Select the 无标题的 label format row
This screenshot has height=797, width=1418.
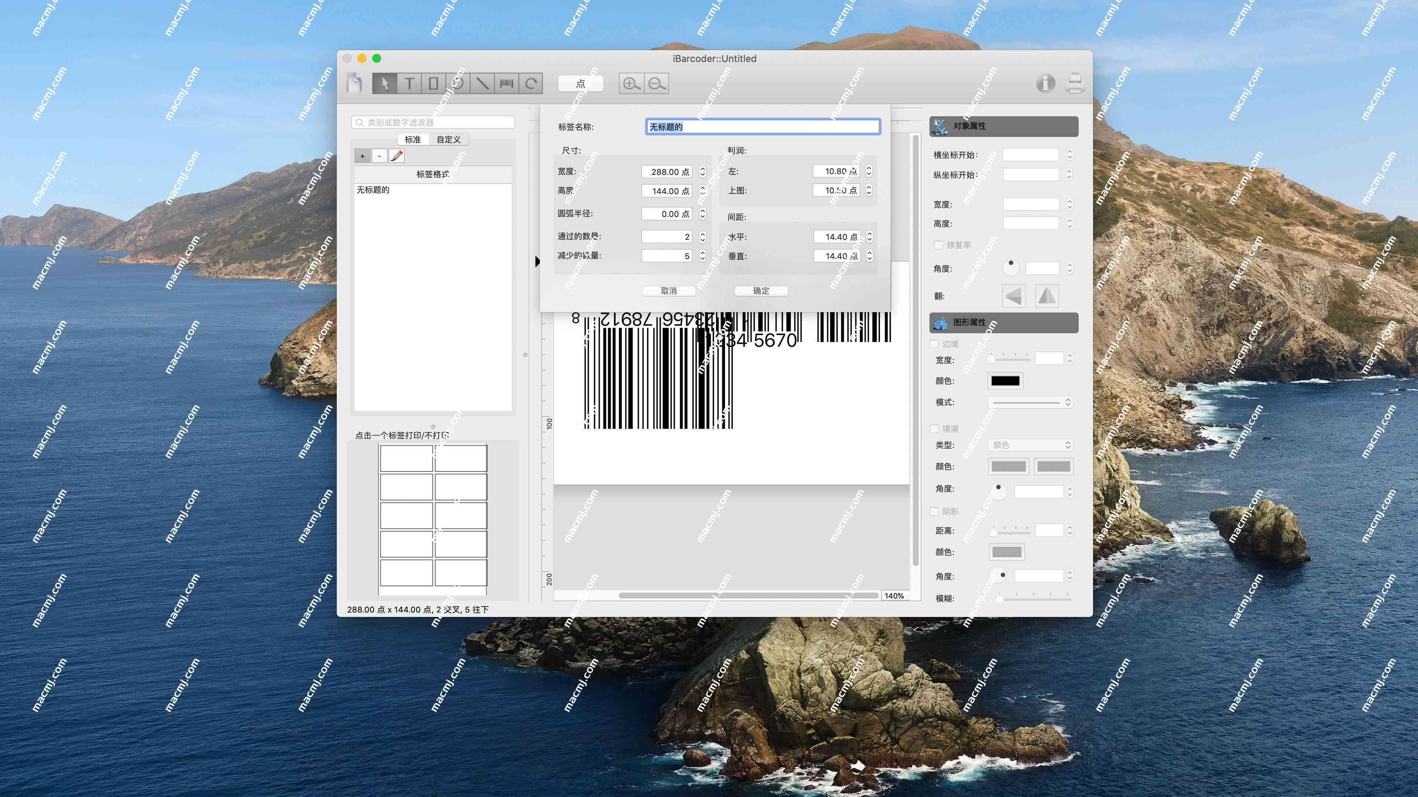click(433, 190)
